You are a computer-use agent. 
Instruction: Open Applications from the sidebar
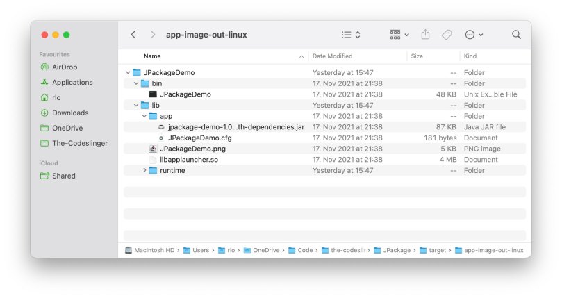[x=72, y=83]
